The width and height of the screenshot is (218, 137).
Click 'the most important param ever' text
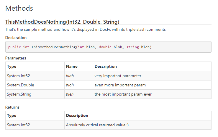(x=123, y=94)
